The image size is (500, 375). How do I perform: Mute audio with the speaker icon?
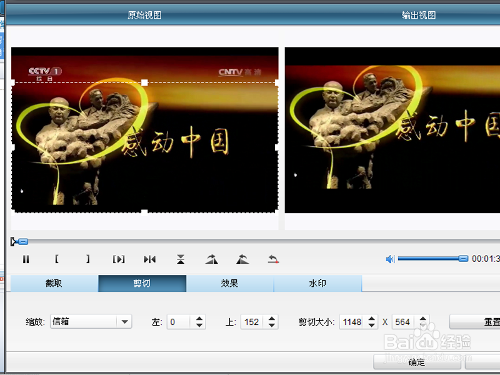click(390, 259)
